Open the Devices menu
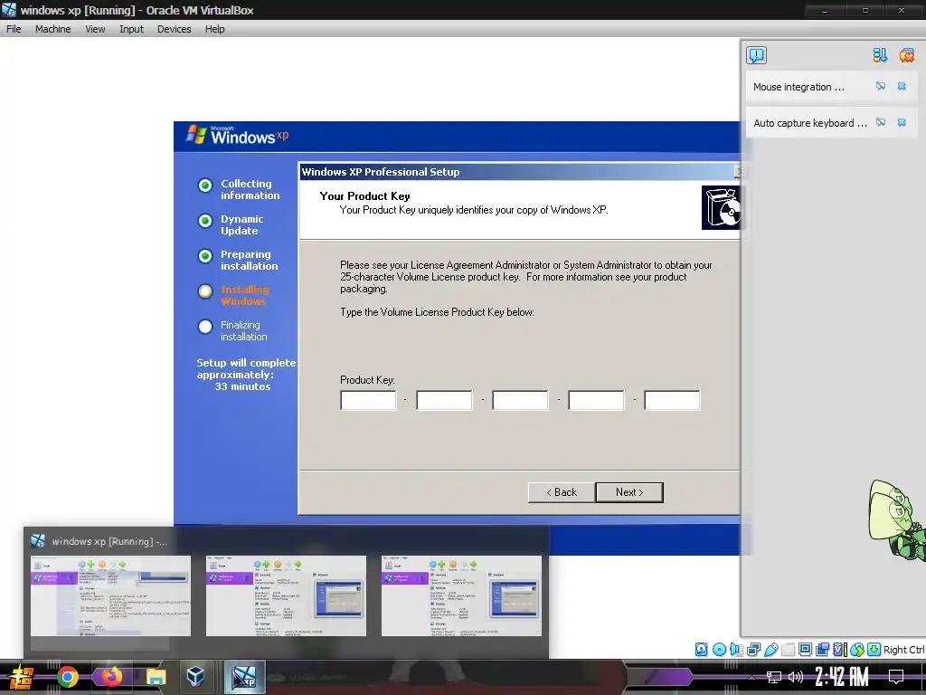The height and width of the screenshot is (695, 926). (x=175, y=29)
